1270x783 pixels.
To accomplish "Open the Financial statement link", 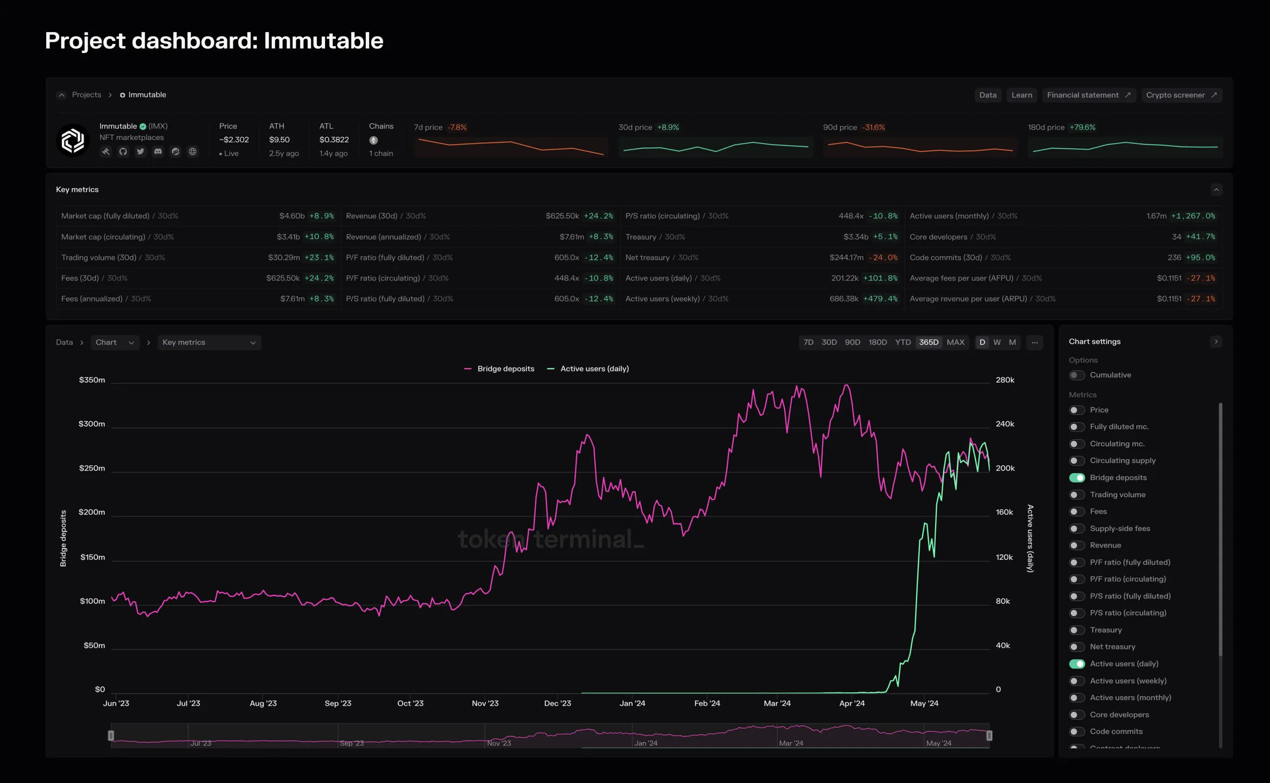I will pyautogui.click(x=1089, y=95).
